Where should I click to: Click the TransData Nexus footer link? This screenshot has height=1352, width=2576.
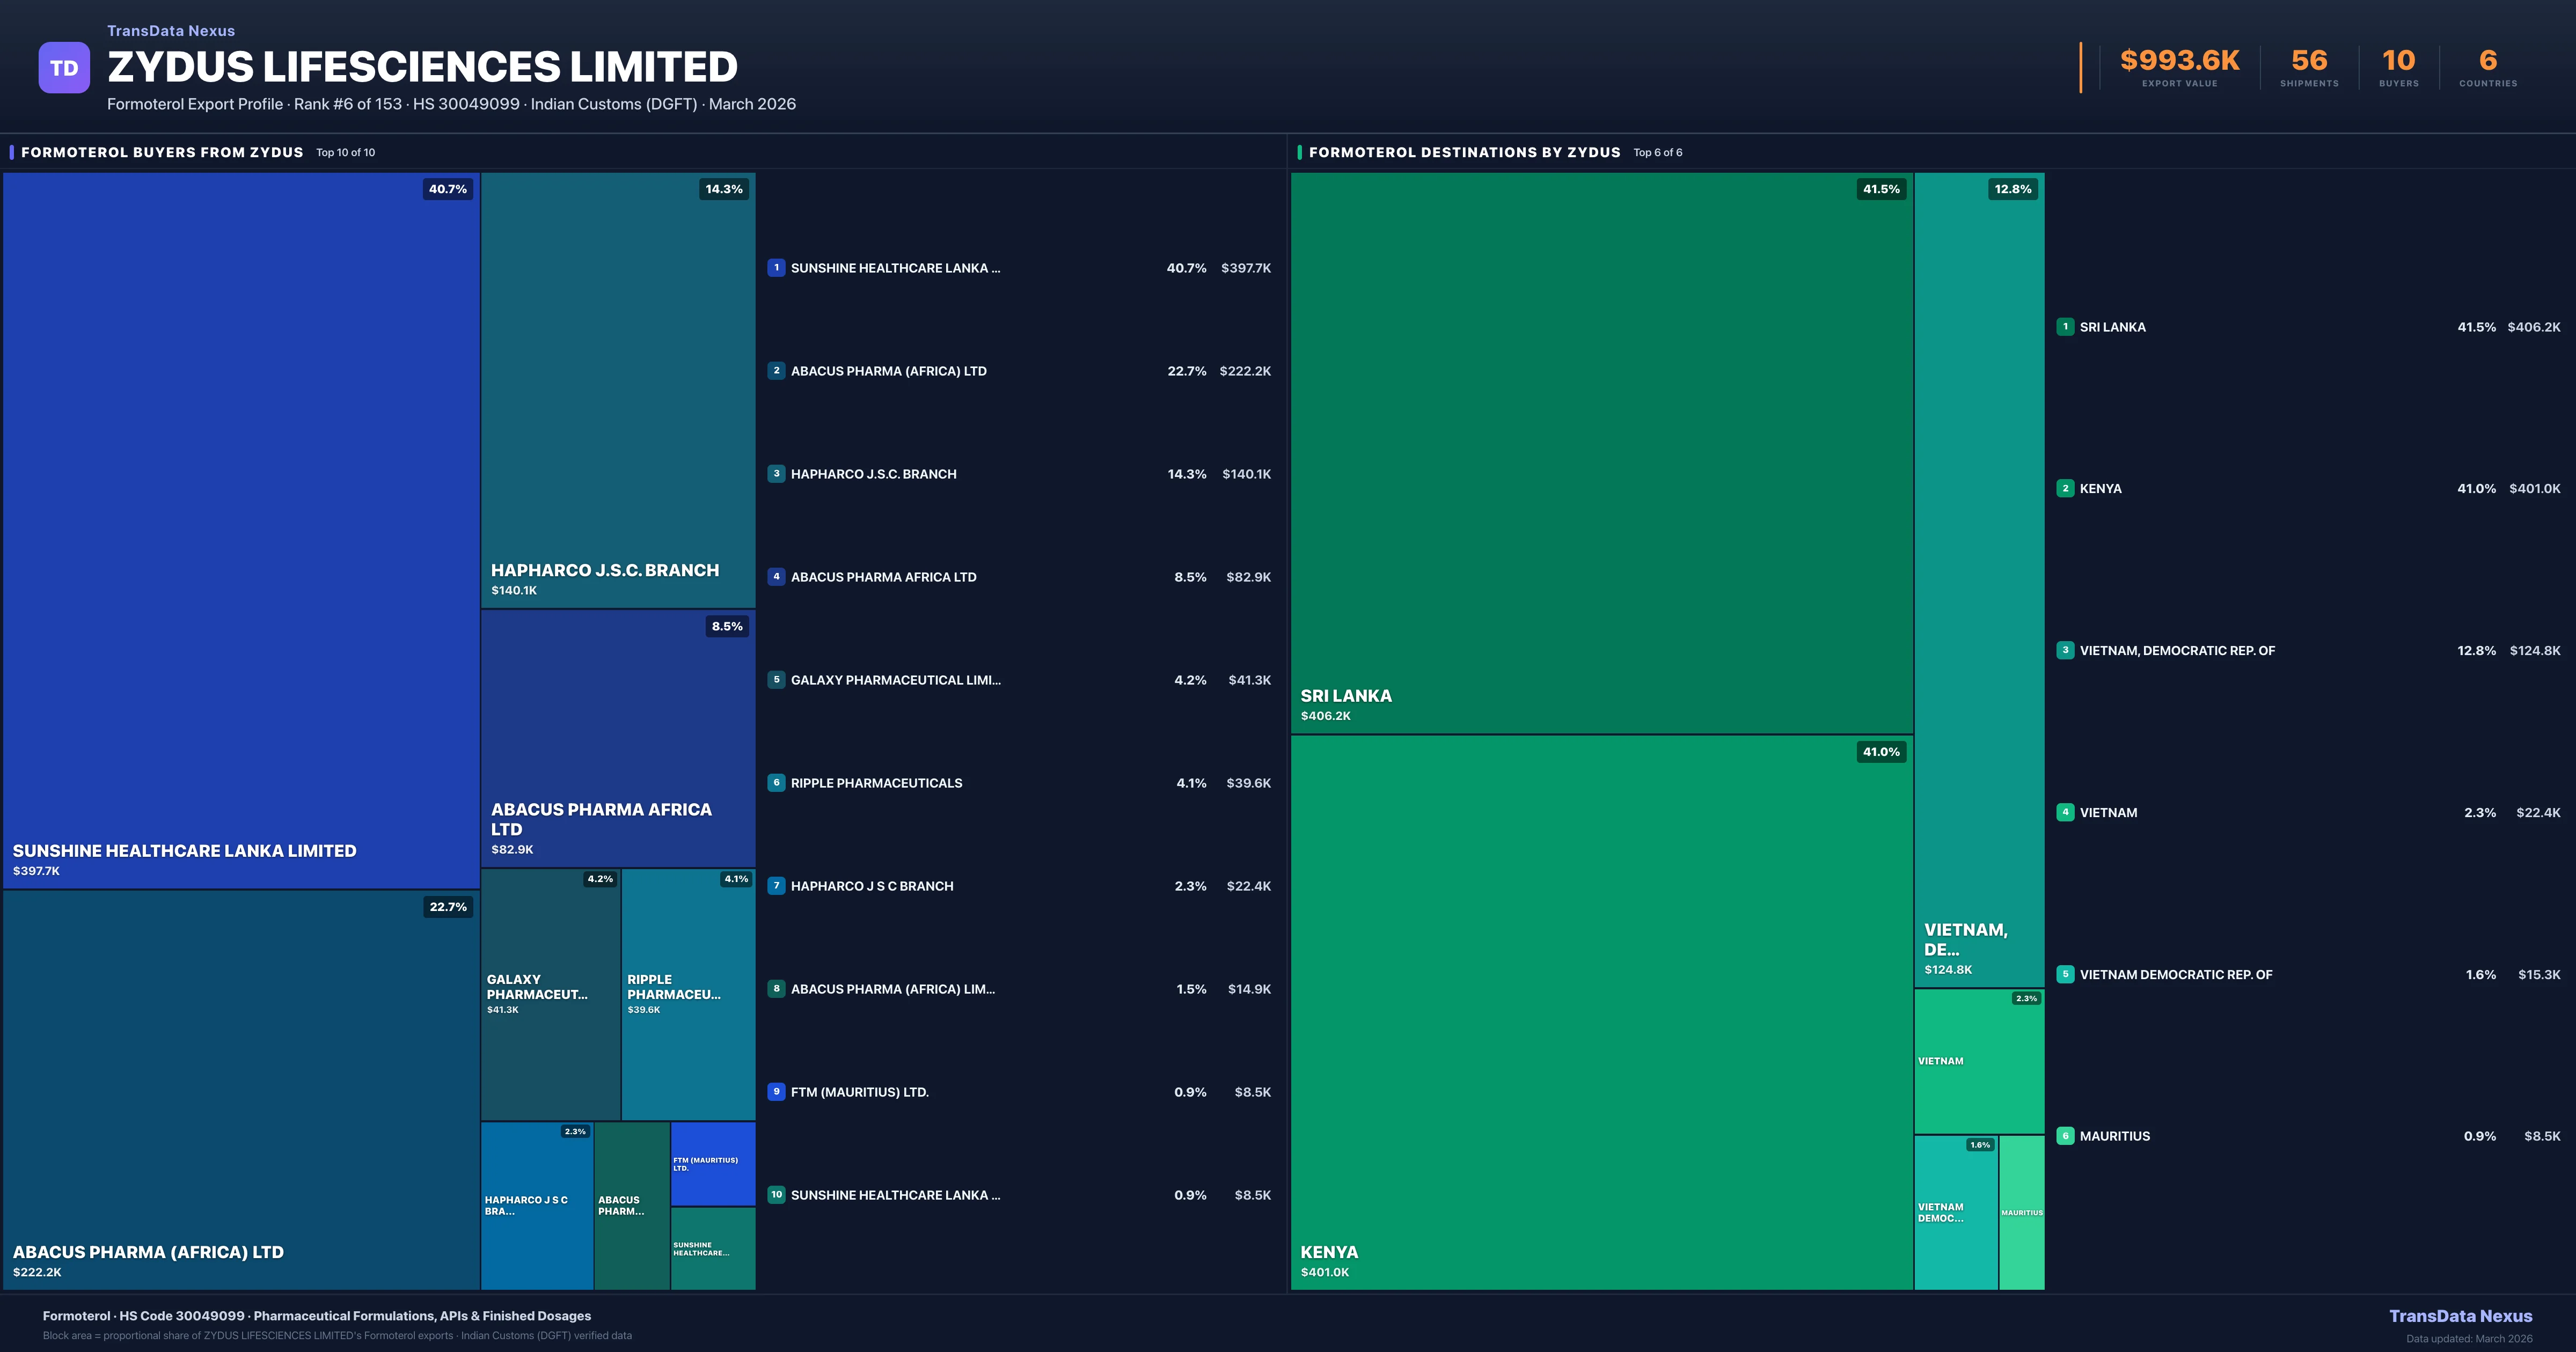(x=2460, y=1316)
